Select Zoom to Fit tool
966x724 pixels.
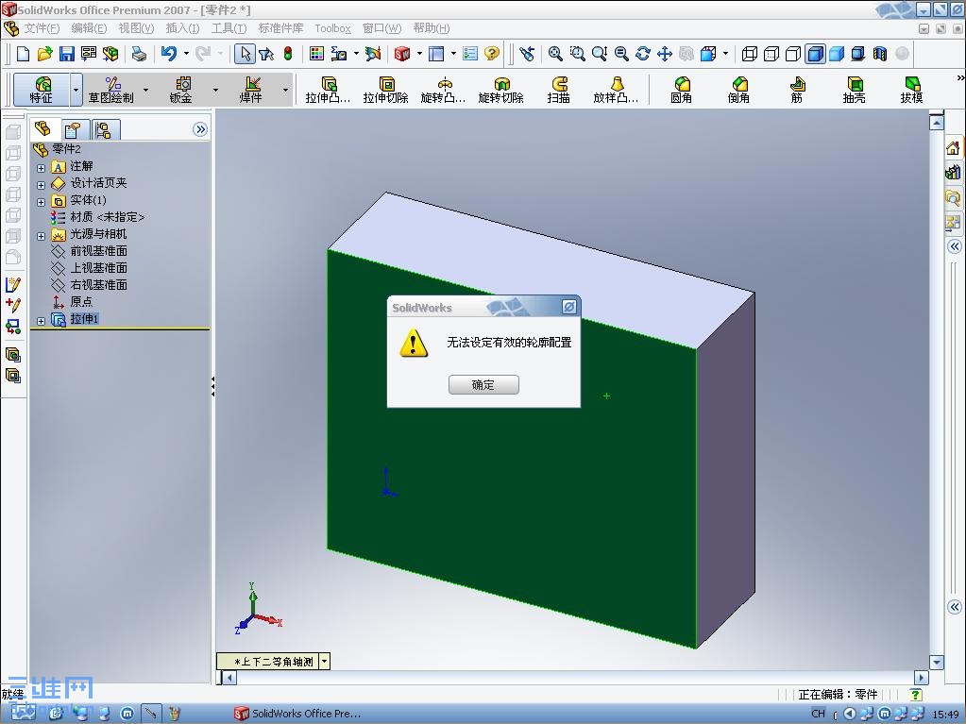pos(555,54)
